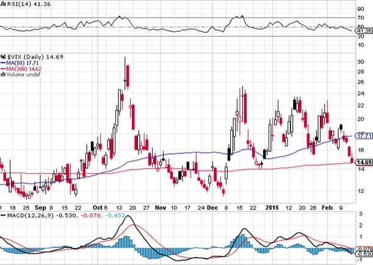Click the 26 price axis label
Viewport: 373px width, 265px height.
[x=361, y=82]
